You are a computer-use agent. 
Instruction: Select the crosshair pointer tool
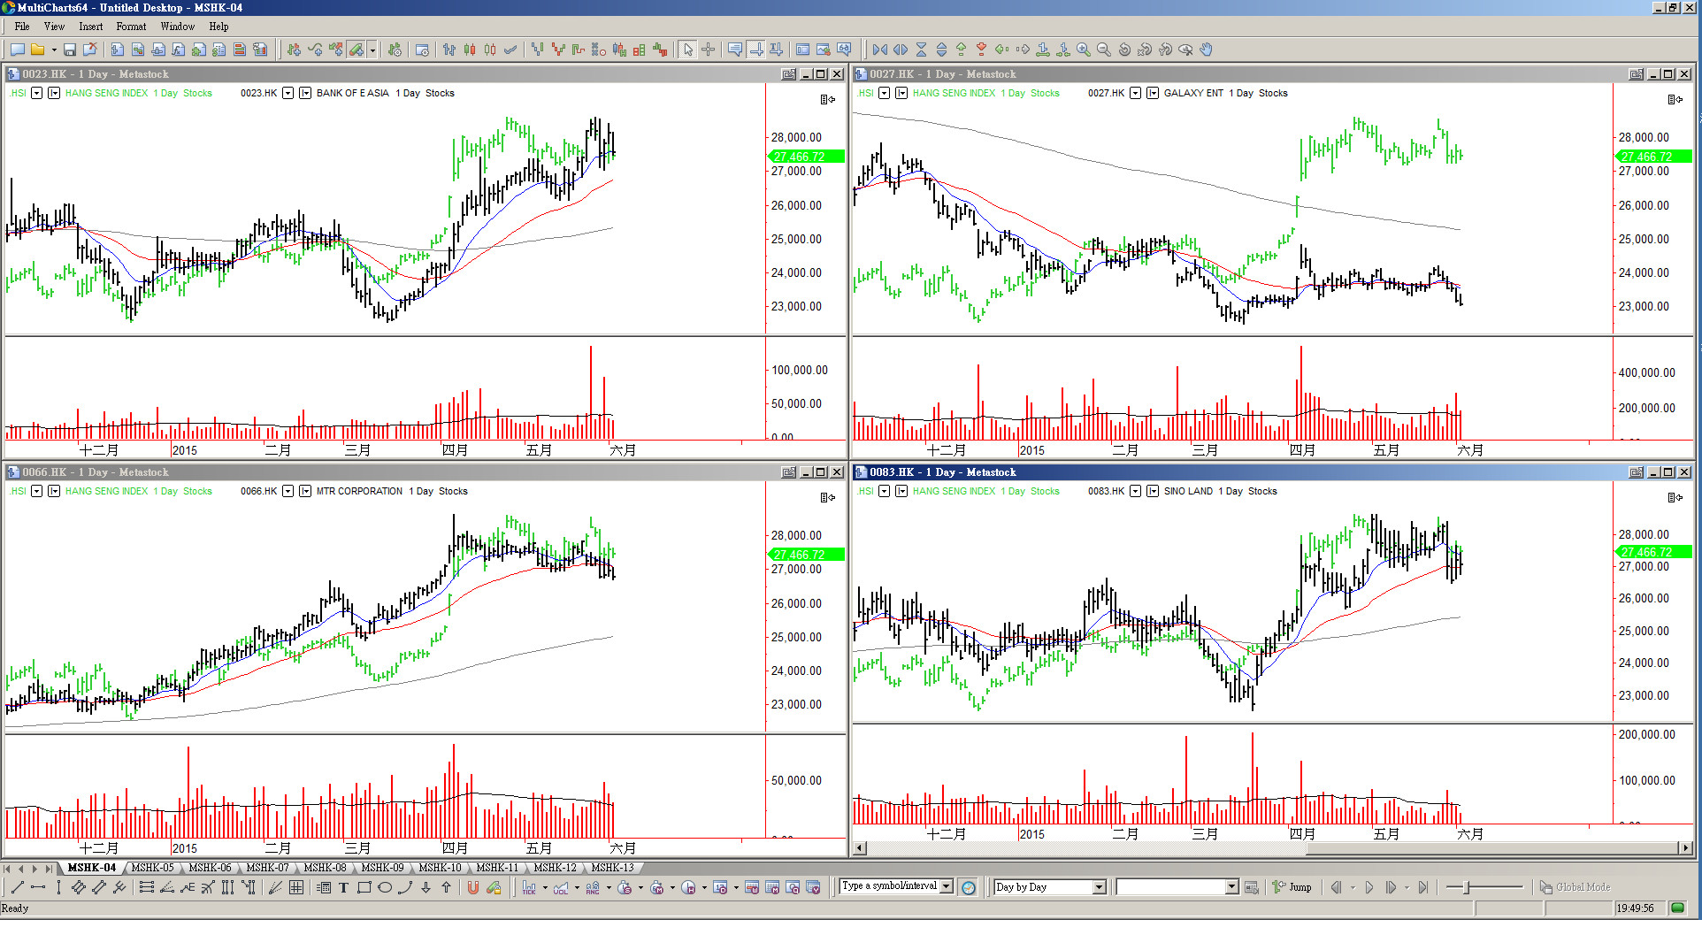point(709,50)
